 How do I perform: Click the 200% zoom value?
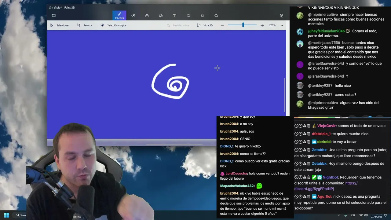272,25
